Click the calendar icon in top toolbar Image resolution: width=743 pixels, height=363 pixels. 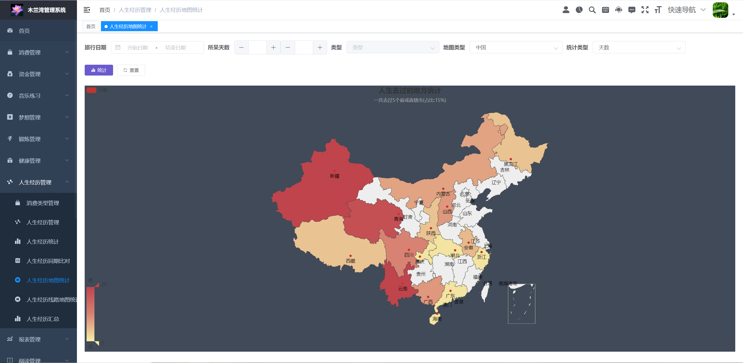(605, 10)
